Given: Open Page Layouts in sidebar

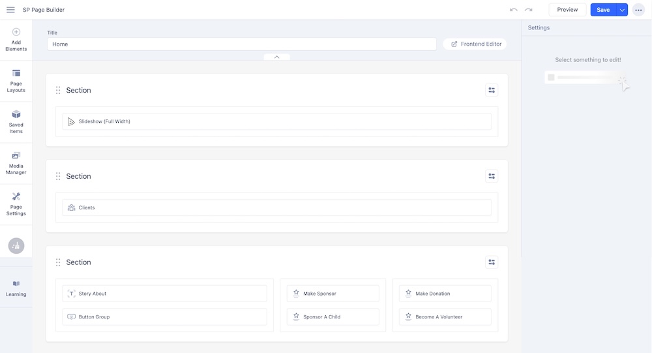Looking at the screenshot, I should [16, 80].
